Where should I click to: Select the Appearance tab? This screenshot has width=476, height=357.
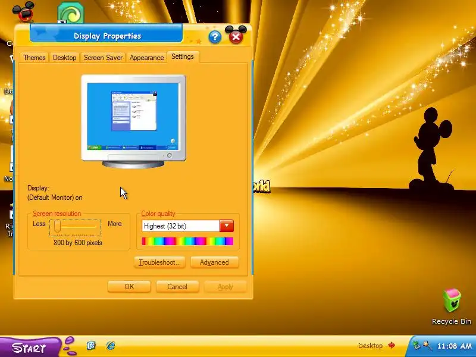point(146,57)
